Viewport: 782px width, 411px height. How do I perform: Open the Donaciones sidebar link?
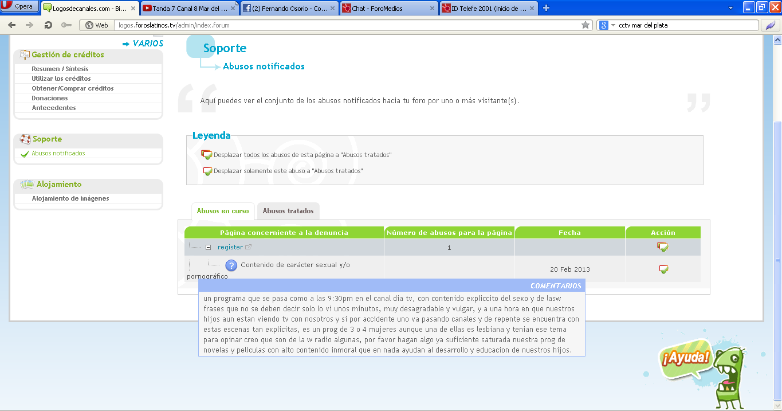point(50,98)
